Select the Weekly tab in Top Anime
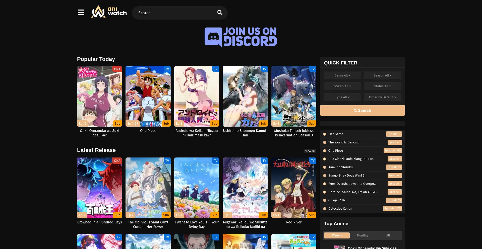Screen dimensions: 482x249 [337, 235]
